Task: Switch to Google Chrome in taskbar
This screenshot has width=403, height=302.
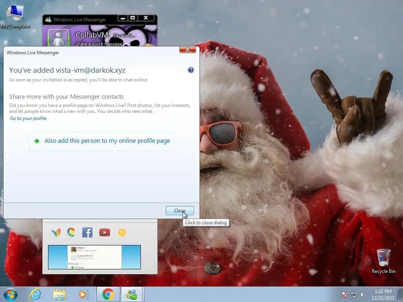Action: click(108, 294)
